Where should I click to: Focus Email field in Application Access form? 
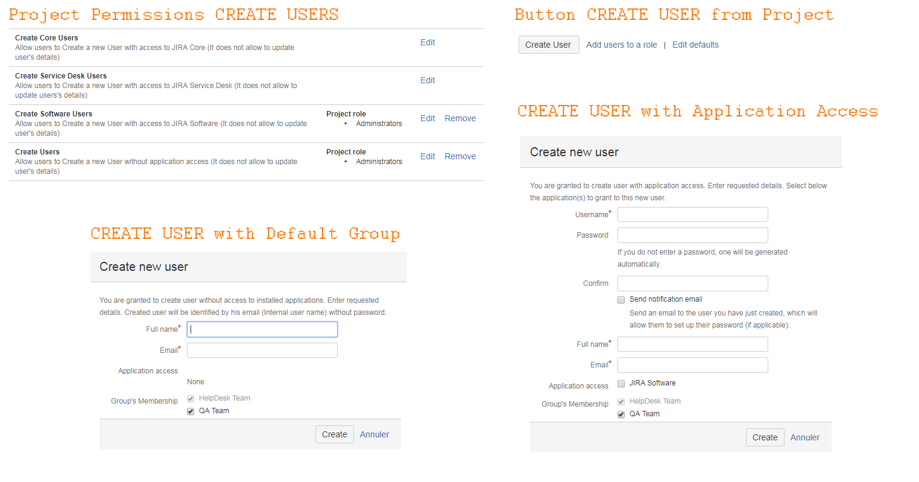pos(693,365)
